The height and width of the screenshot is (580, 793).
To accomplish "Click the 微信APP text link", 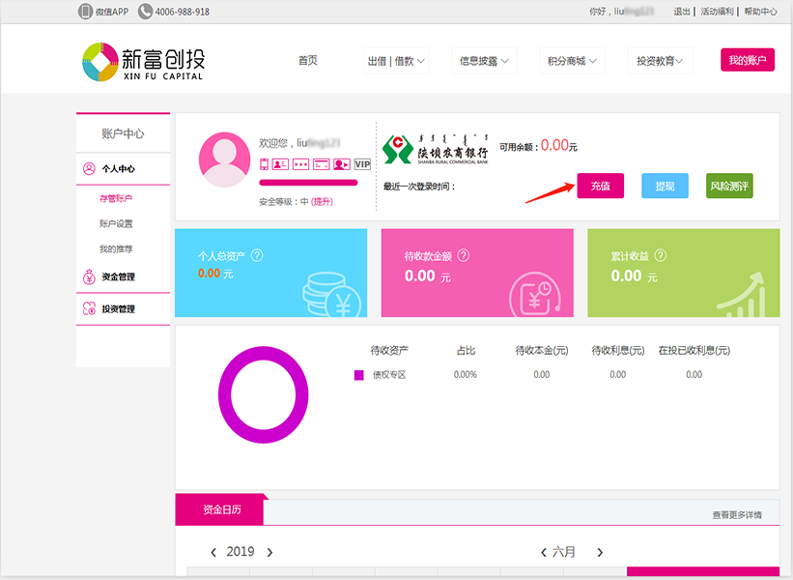I will pyautogui.click(x=112, y=12).
